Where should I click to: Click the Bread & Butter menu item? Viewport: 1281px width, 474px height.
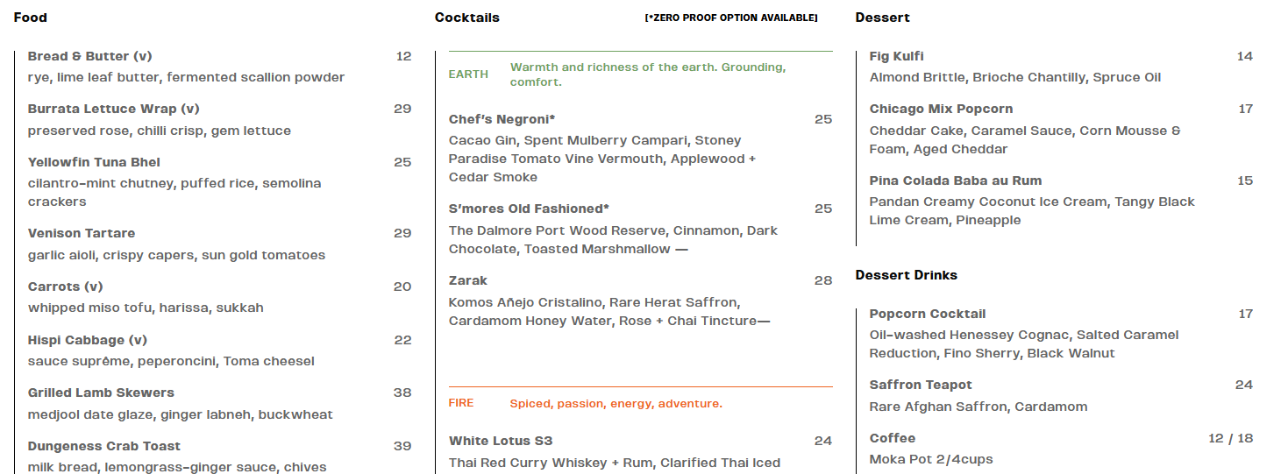point(89,56)
